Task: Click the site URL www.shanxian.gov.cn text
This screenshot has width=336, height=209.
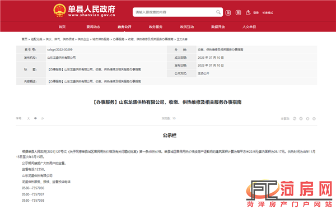Action: [x=92, y=15]
